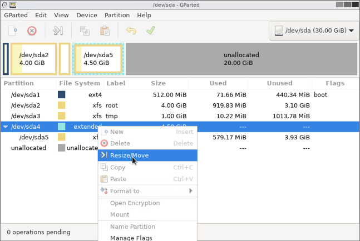Select the small /dev/sda1 block in disk map
Screen dimensions: 360x241
[x=6, y=59]
